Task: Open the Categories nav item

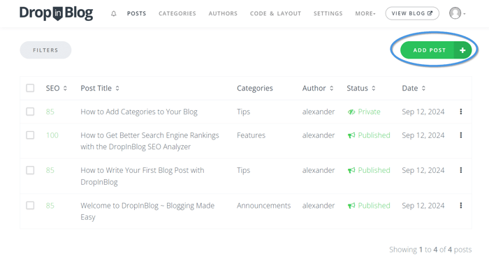Action: pyautogui.click(x=177, y=13)
